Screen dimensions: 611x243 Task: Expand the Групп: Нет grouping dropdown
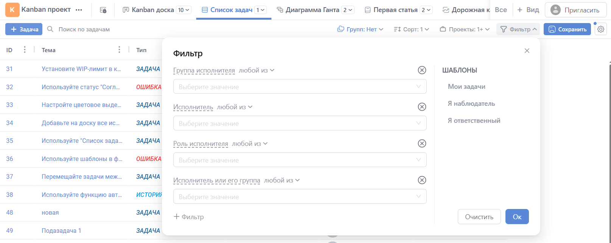(x=360, y=29)
